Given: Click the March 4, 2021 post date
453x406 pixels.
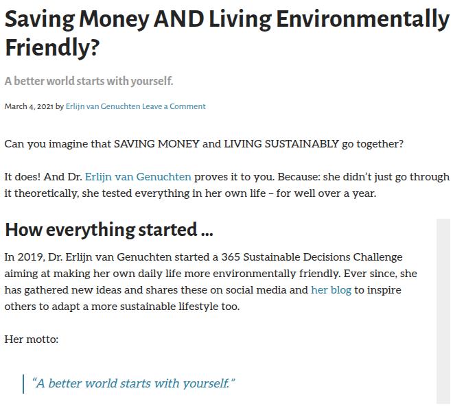Looking at the screenshot, I should click(x=29, y=106).
